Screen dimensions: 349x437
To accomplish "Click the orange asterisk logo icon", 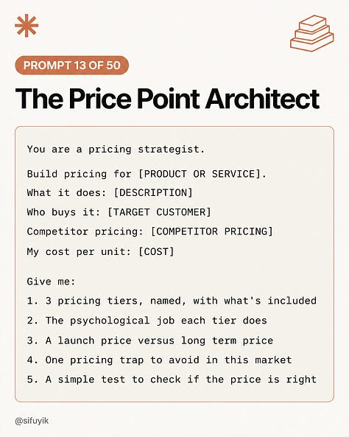I will coord(27,26).
